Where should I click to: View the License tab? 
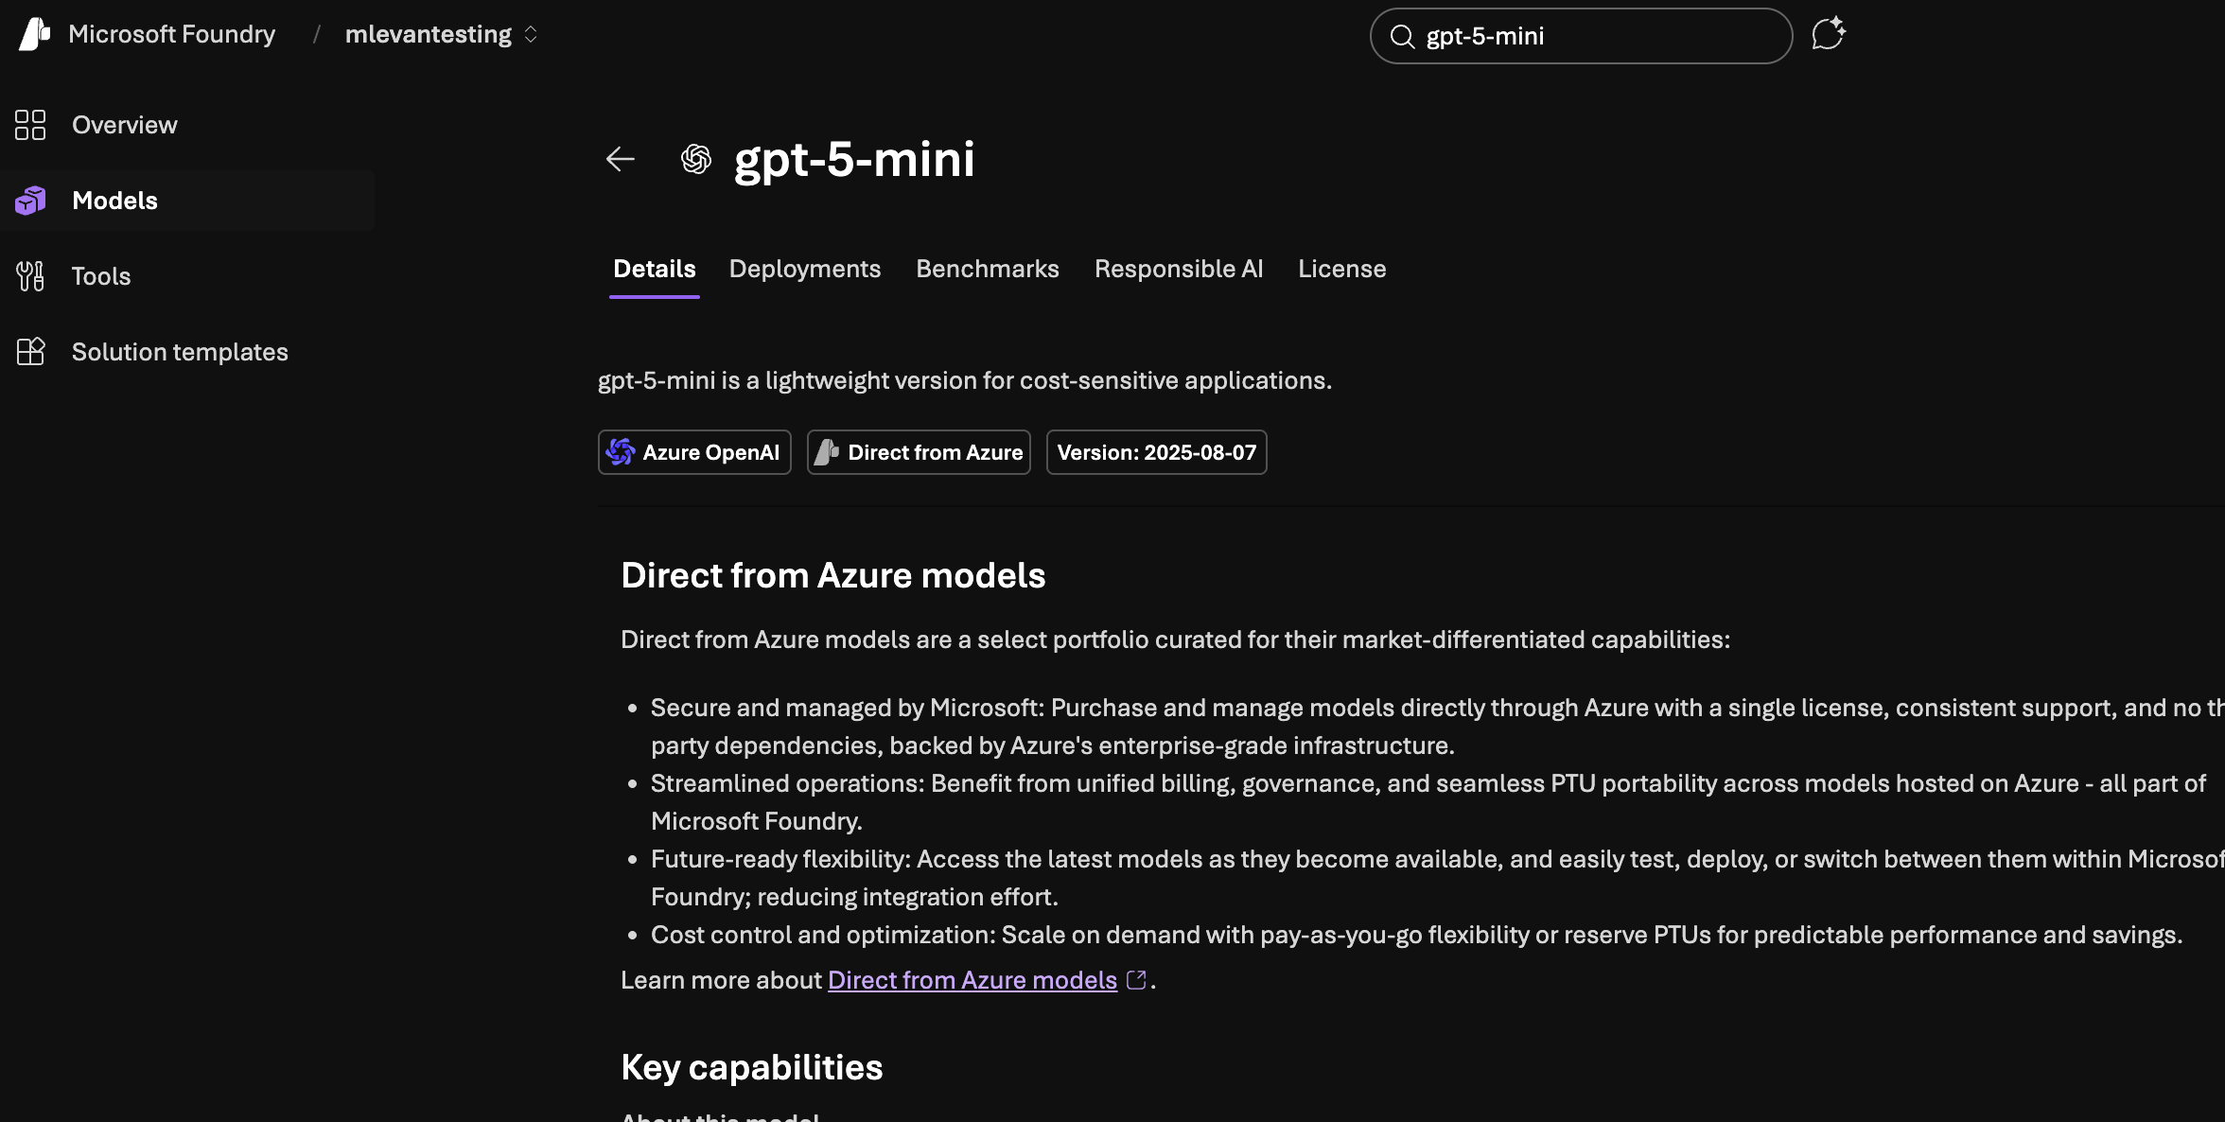1341,269
